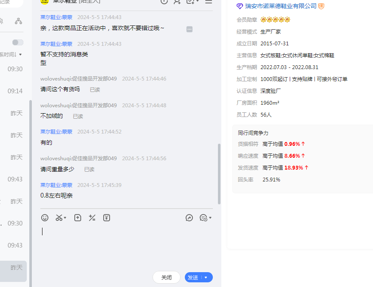Open the emoji picker
Image resolution: width=373 pixels, height=287 pixels.
coord(45,217)
